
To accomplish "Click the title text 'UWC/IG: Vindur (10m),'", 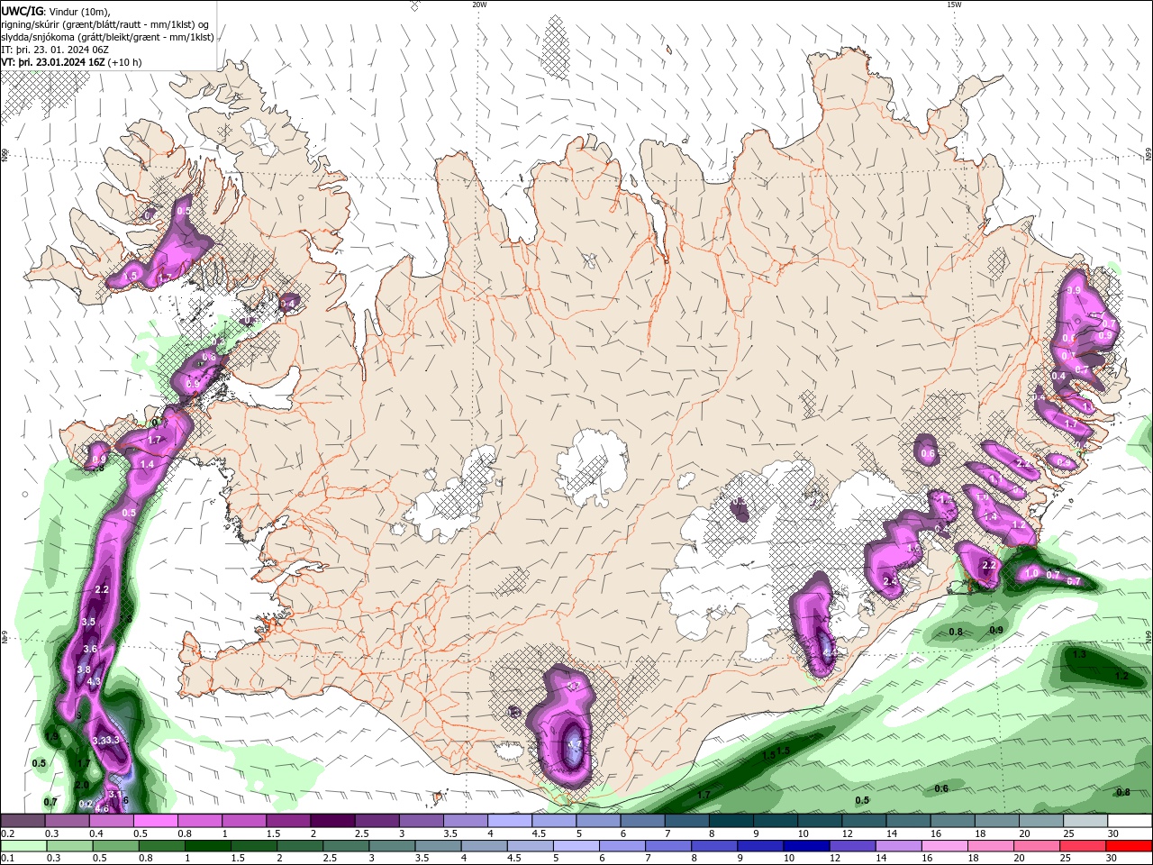I will click(56, 11).
